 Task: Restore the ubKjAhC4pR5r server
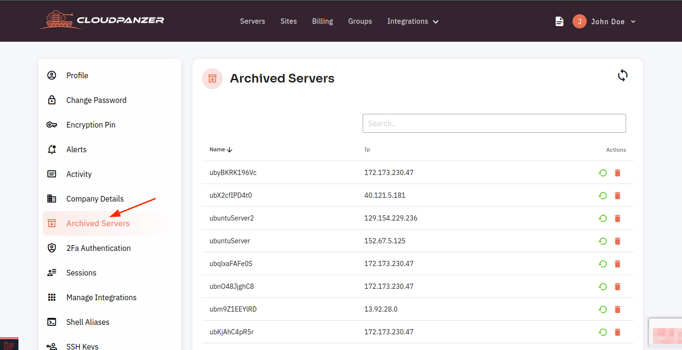[603, 332]
